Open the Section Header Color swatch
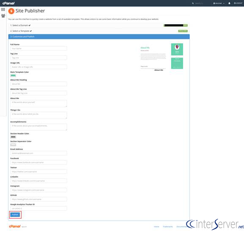This screenshot has width=244, height=231. click(13, 137)
